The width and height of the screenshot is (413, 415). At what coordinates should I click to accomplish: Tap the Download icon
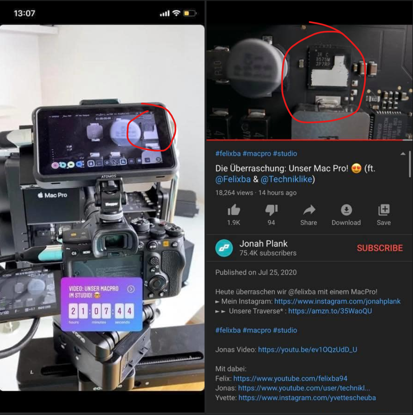pos(346,210)
